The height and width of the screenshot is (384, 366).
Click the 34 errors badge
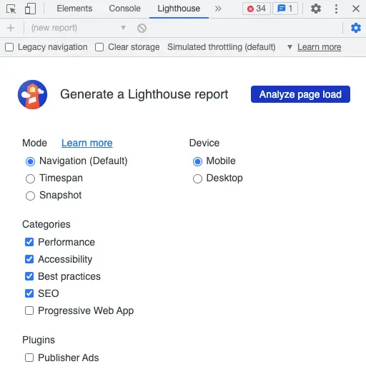(257, 9)
